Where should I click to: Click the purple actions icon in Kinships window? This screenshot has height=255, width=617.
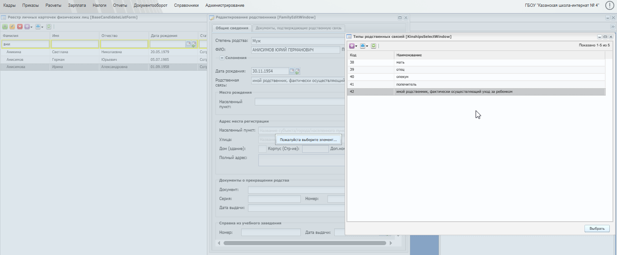point(352,46)
